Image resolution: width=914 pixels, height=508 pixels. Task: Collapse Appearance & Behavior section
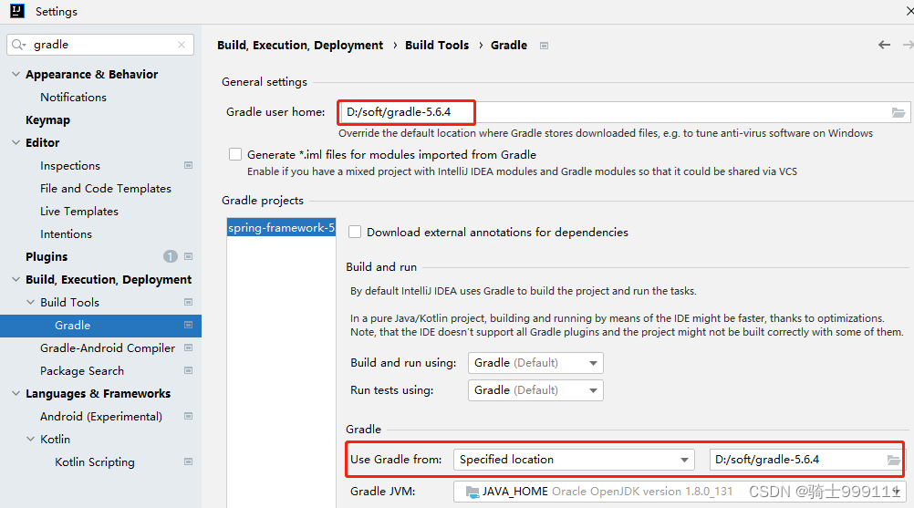(16, 74)
